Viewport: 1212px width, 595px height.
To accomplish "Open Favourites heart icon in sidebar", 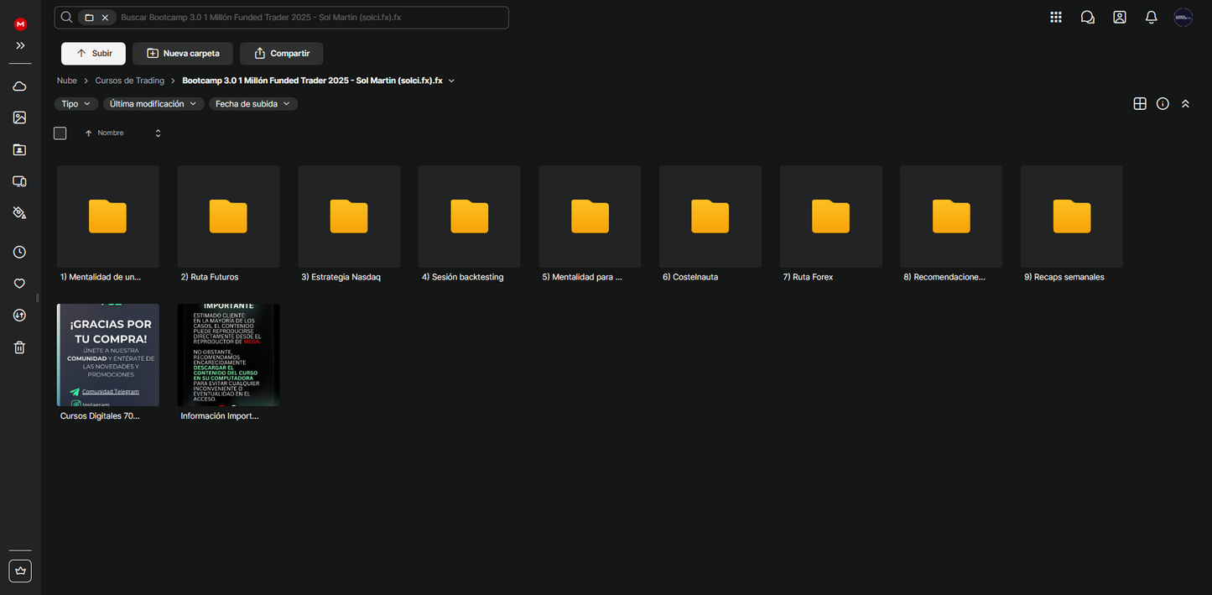I will (20, 284).
